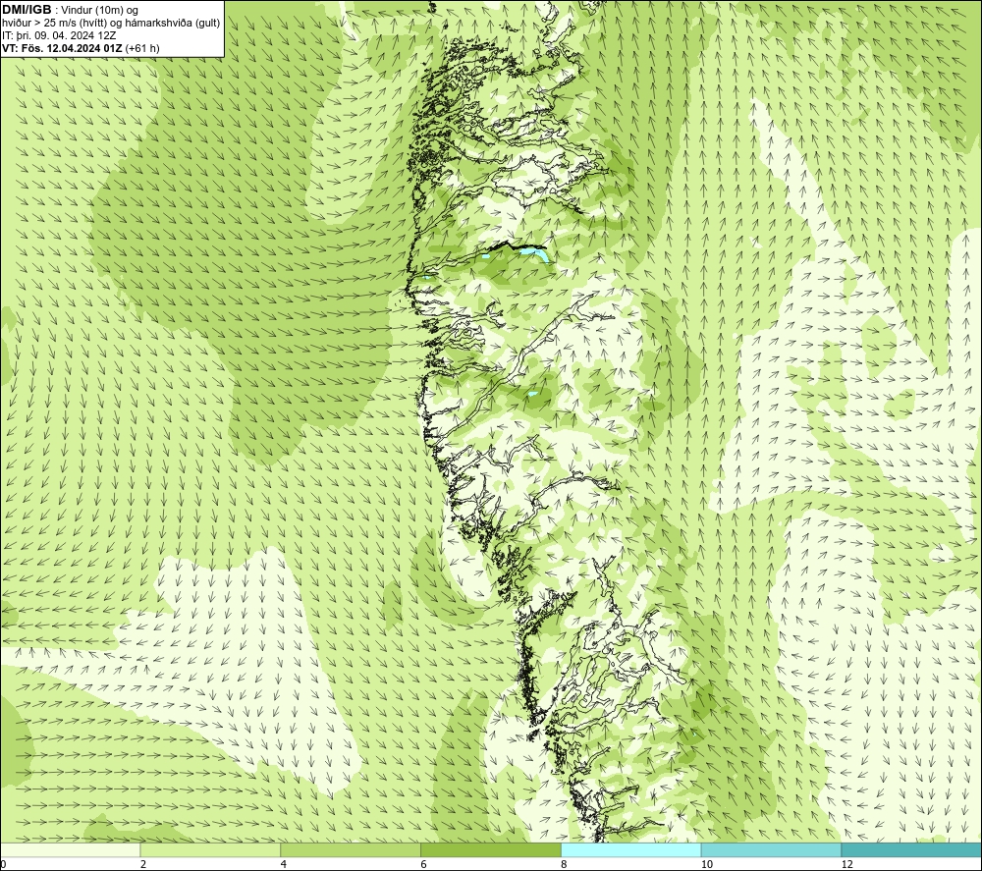Screen dimensions: 982x871
Task: Click the 'hviður > 25 m/s' legend description line
Action: pyautogui.click(x=111, y=24)
